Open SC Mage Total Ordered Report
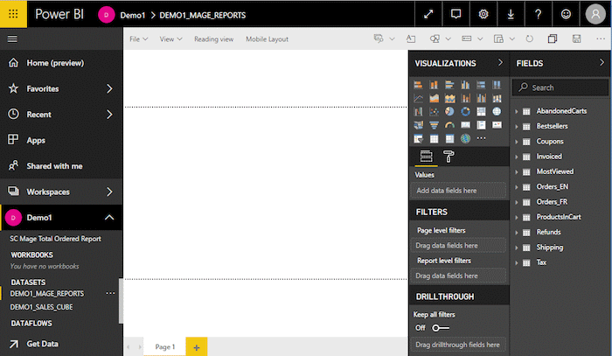 click(x=55, y=239)
